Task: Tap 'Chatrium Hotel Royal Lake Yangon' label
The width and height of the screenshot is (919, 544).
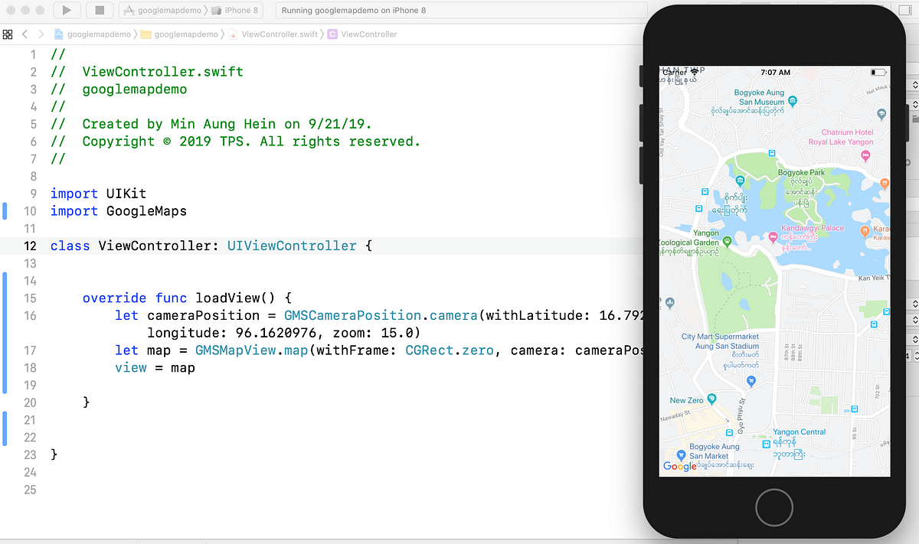Action: [841, 137]
